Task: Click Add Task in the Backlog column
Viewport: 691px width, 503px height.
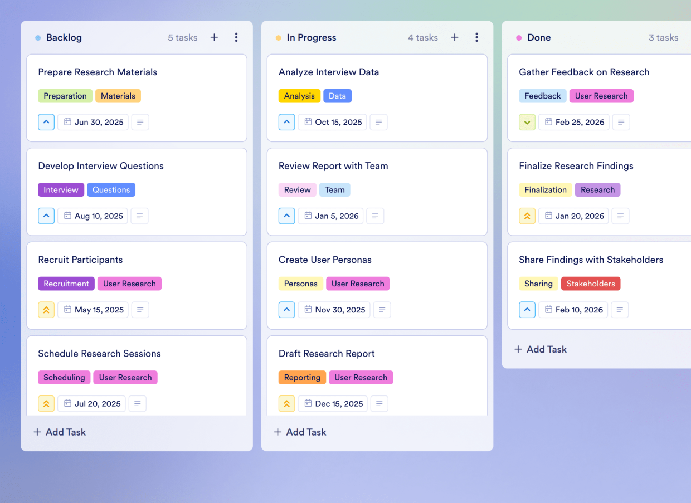Action: coord(59,432)
